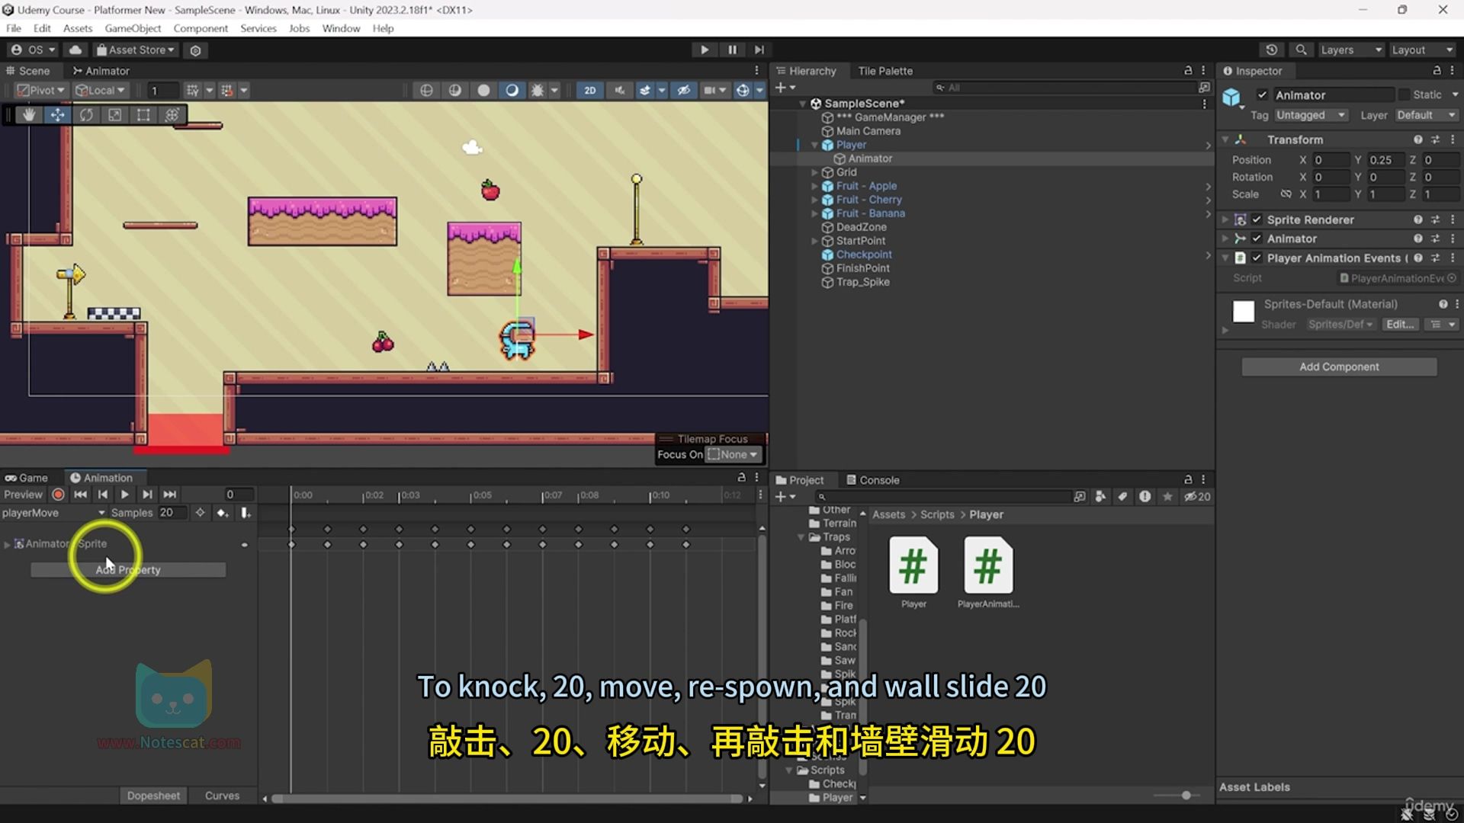The image size is (1464, 823).
Task: Click the Add keyframe icon
Action: tap(223, 513)
